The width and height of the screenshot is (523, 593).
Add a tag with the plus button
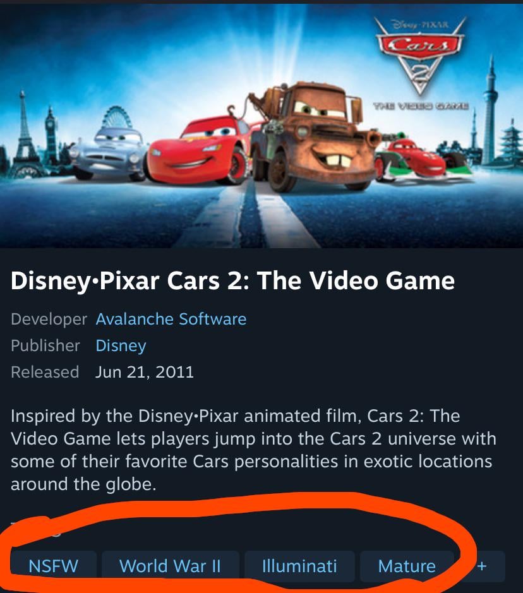(x=482, y=566)
